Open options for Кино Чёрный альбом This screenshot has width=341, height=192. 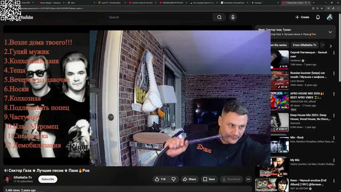click(x=334, y=181)
